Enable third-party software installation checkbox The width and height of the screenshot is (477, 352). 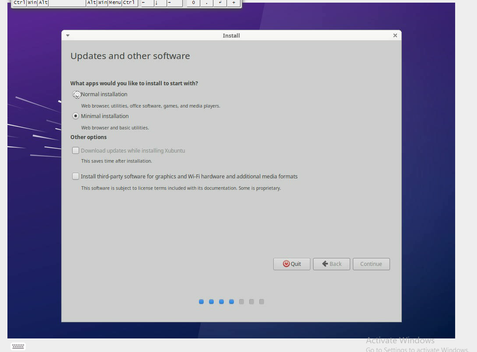[x=76, y=177]
